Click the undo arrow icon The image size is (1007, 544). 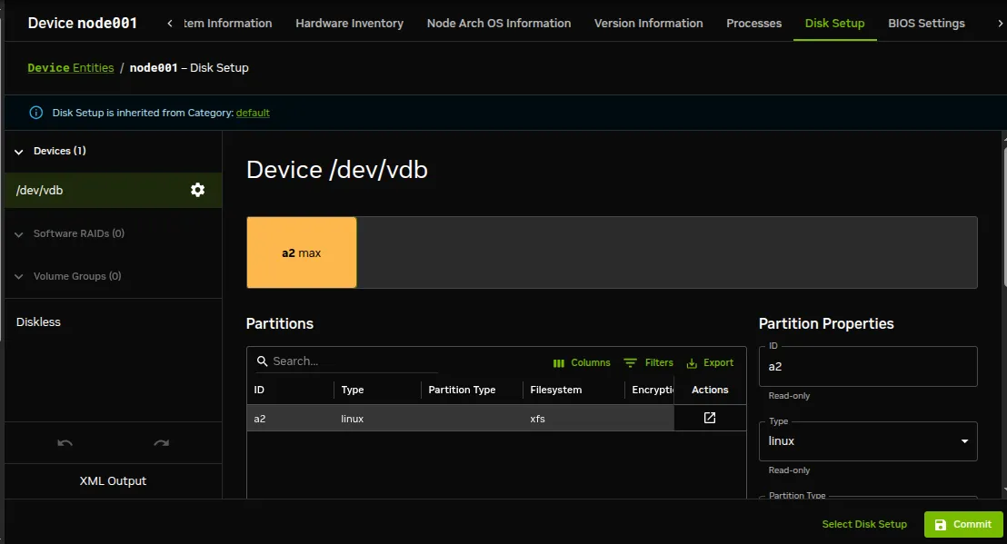65,442
